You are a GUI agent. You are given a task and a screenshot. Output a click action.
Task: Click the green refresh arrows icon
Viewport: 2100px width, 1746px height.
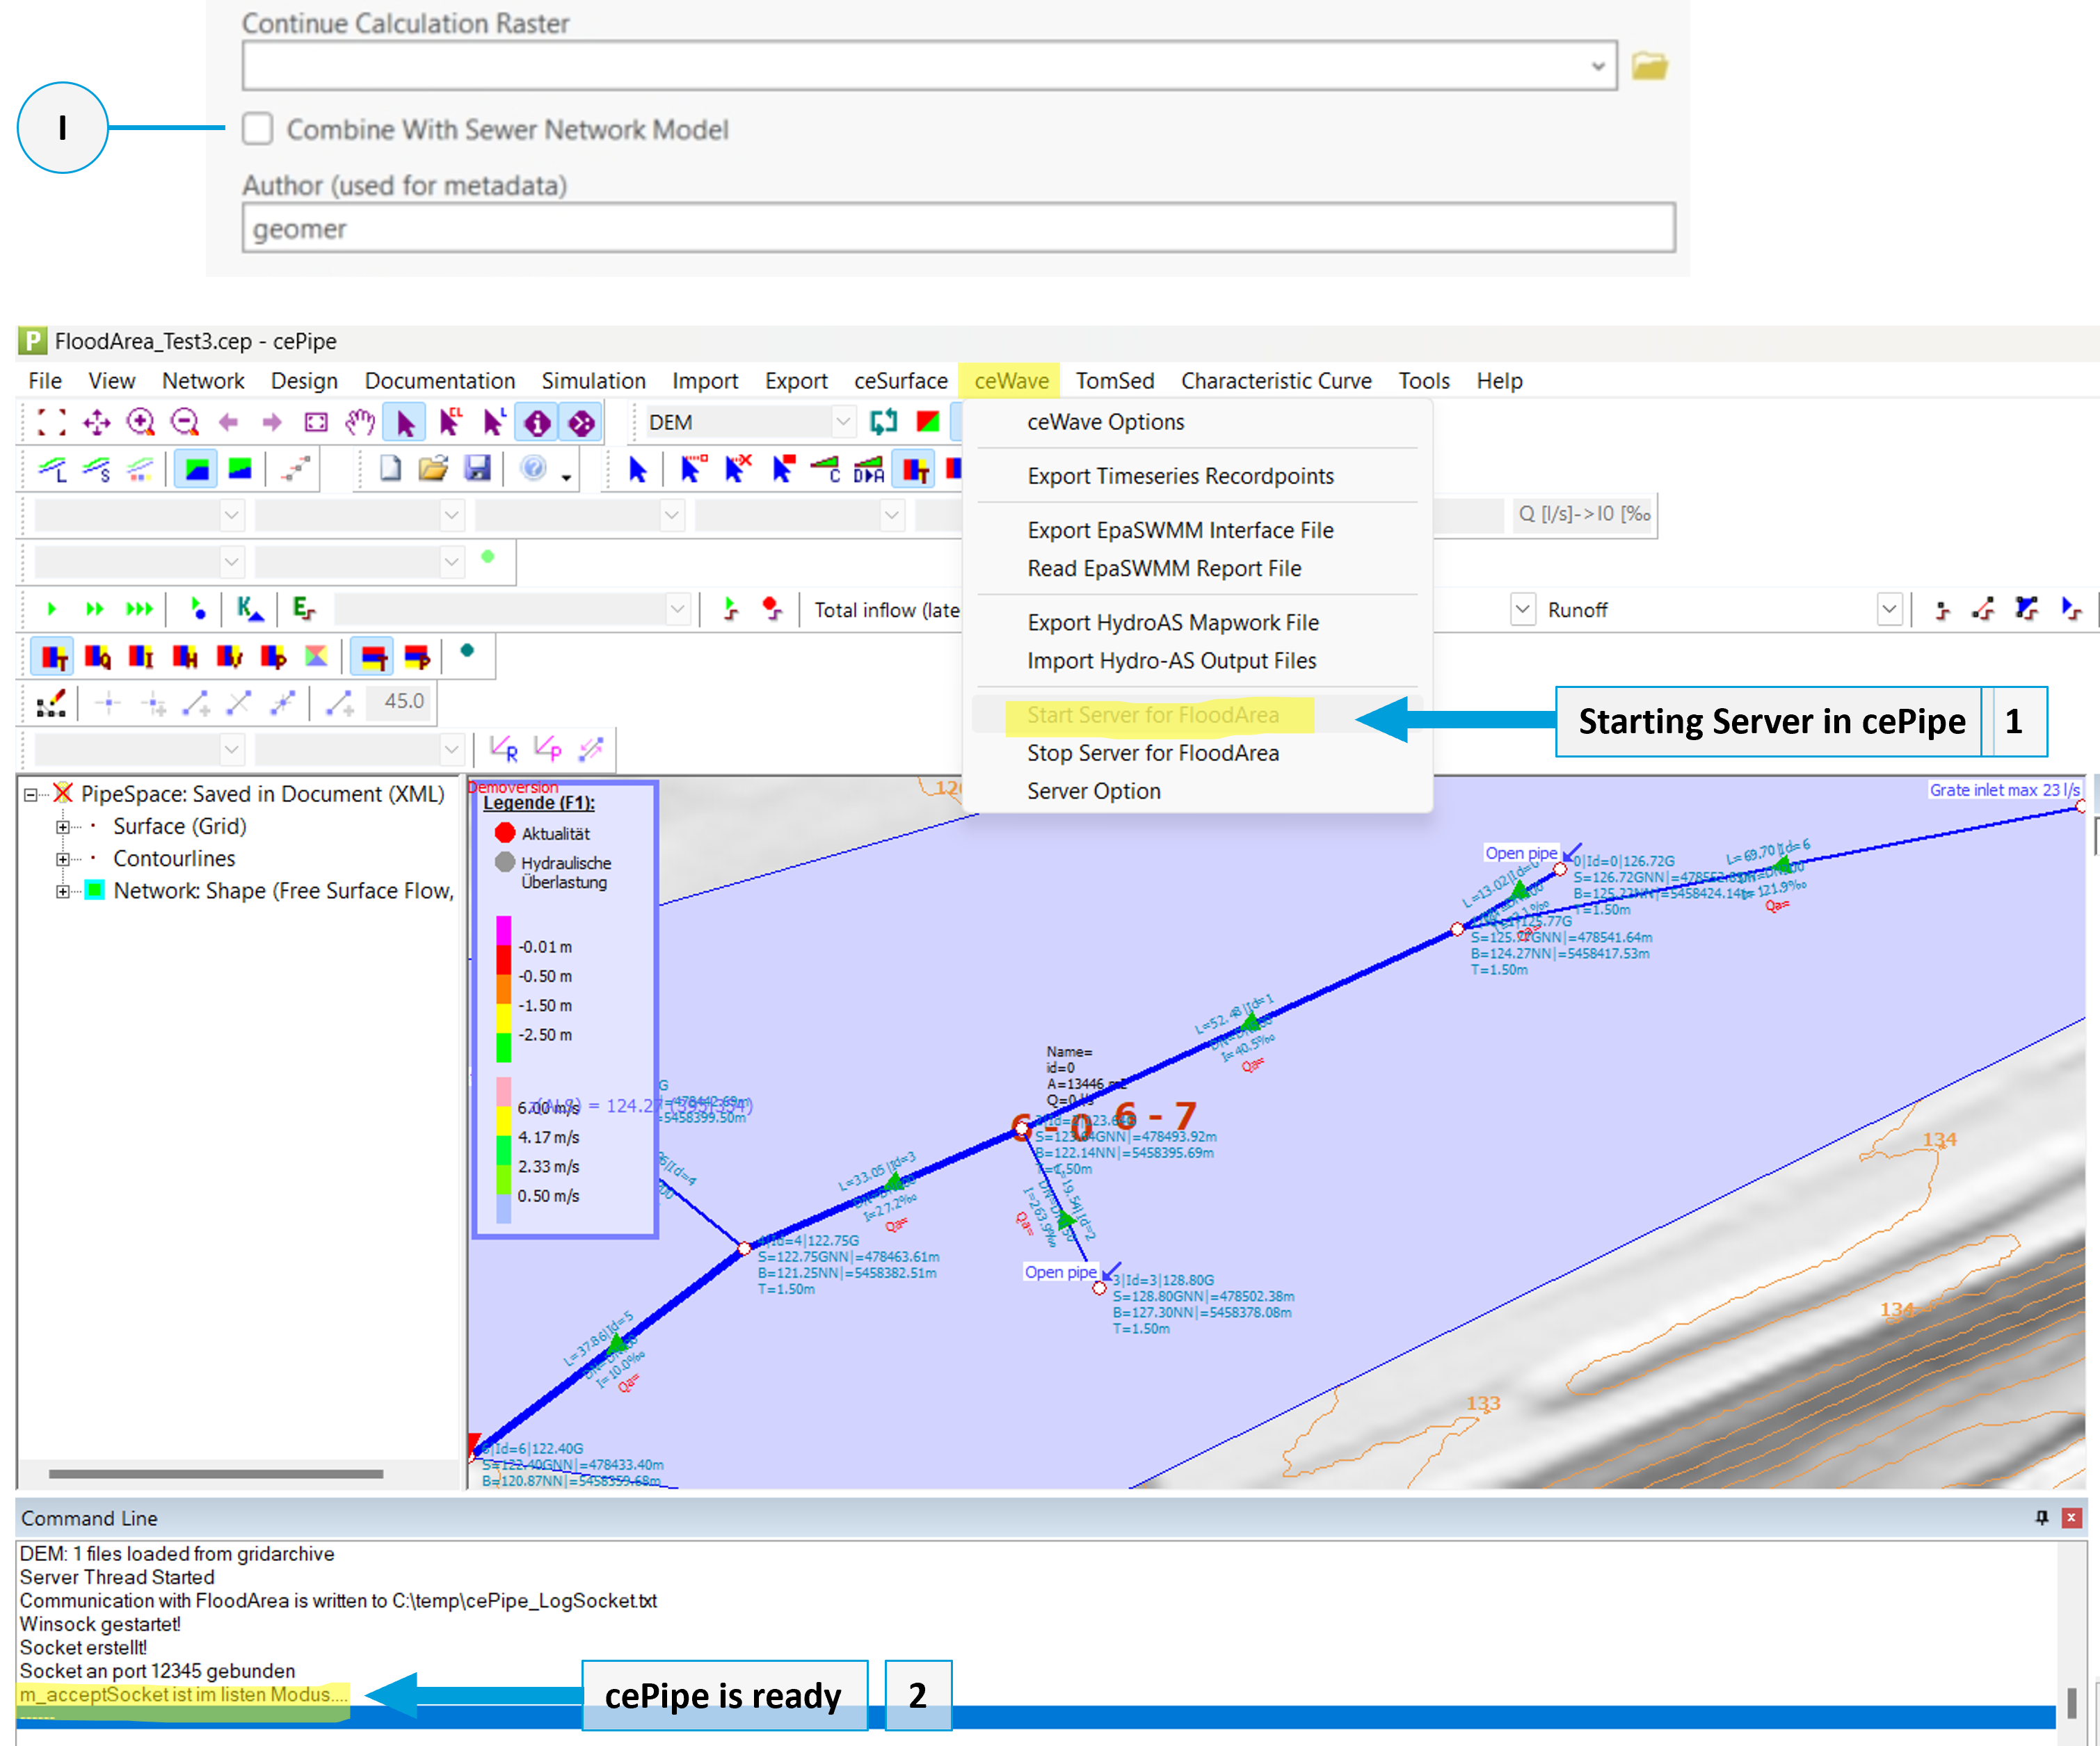[883, 422]
